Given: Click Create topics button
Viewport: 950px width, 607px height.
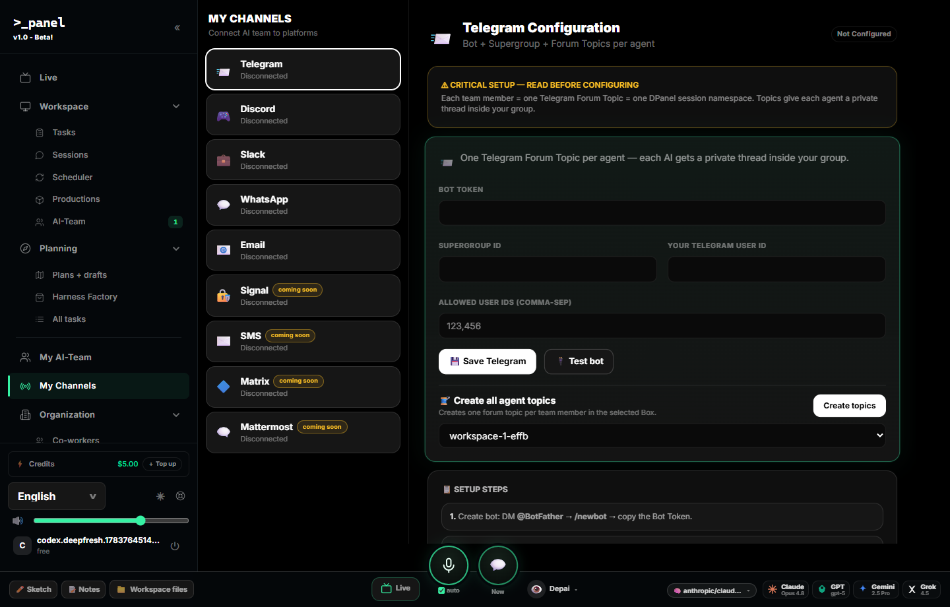Looking at the screenshot, I should coord(850,406).
